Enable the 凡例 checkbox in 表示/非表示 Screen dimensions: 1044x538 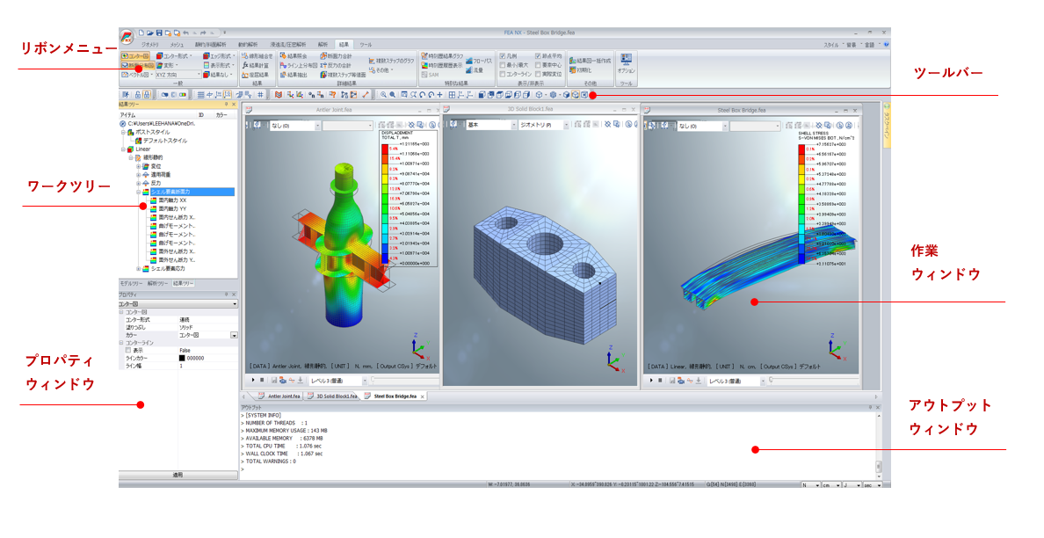click(x=503, y=55)
